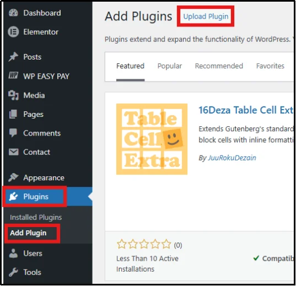Image resolution: width=296 pixels, height=286 pixels.
Task: Click the Dashboard gauge icon
Action: 13,13
